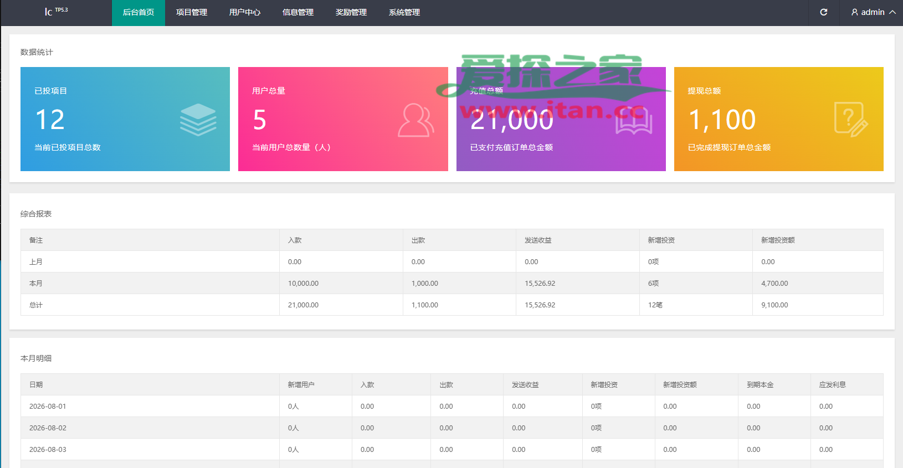
Task: Open the 用户中心 menu
Action: point(245,13)
